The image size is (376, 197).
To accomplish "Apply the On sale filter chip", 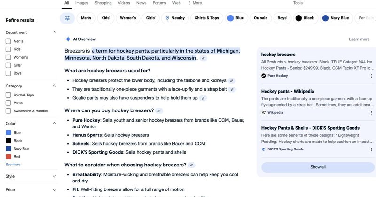I will pyautogui.click(x=260, y=18).
